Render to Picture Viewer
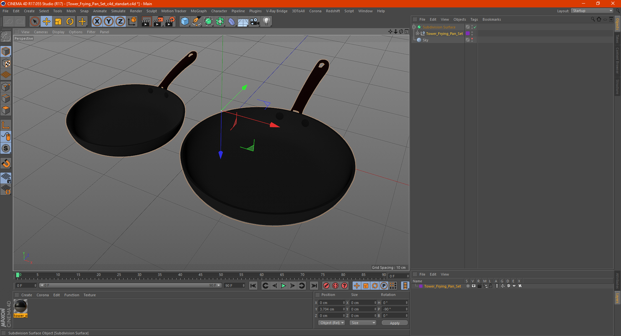 click(158, 22)
